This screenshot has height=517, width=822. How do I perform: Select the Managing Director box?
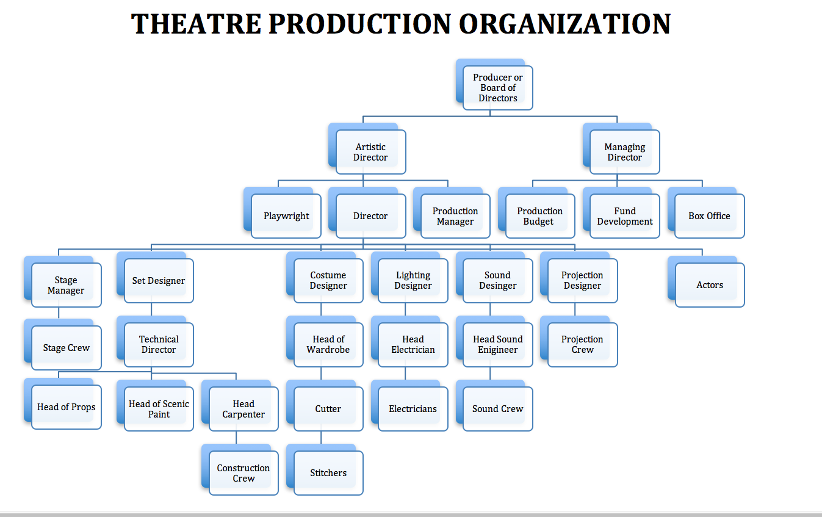coord(625,152)
